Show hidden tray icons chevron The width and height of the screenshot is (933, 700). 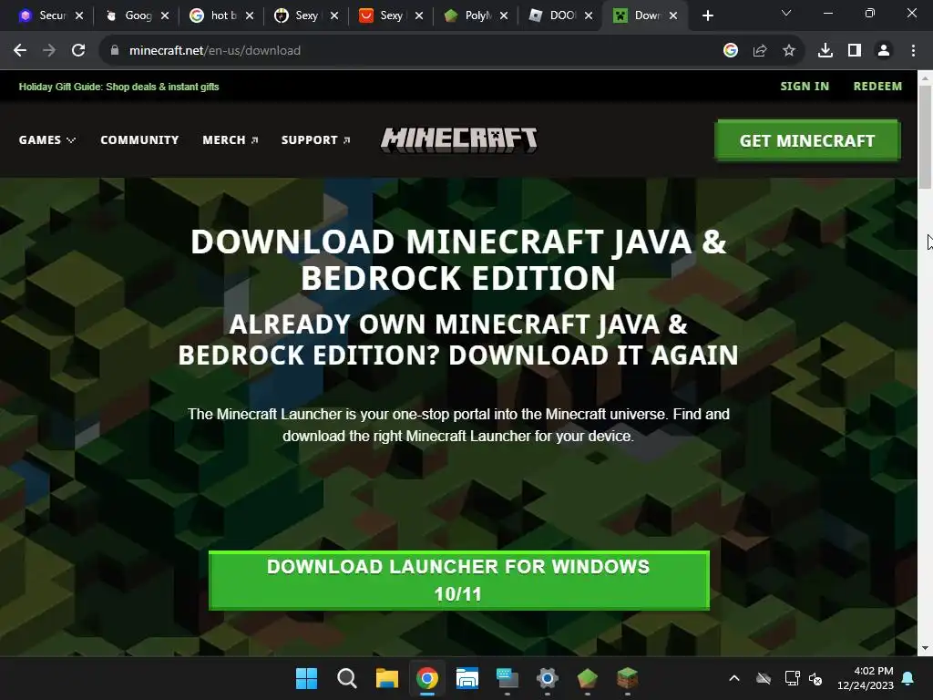(734, 678)
